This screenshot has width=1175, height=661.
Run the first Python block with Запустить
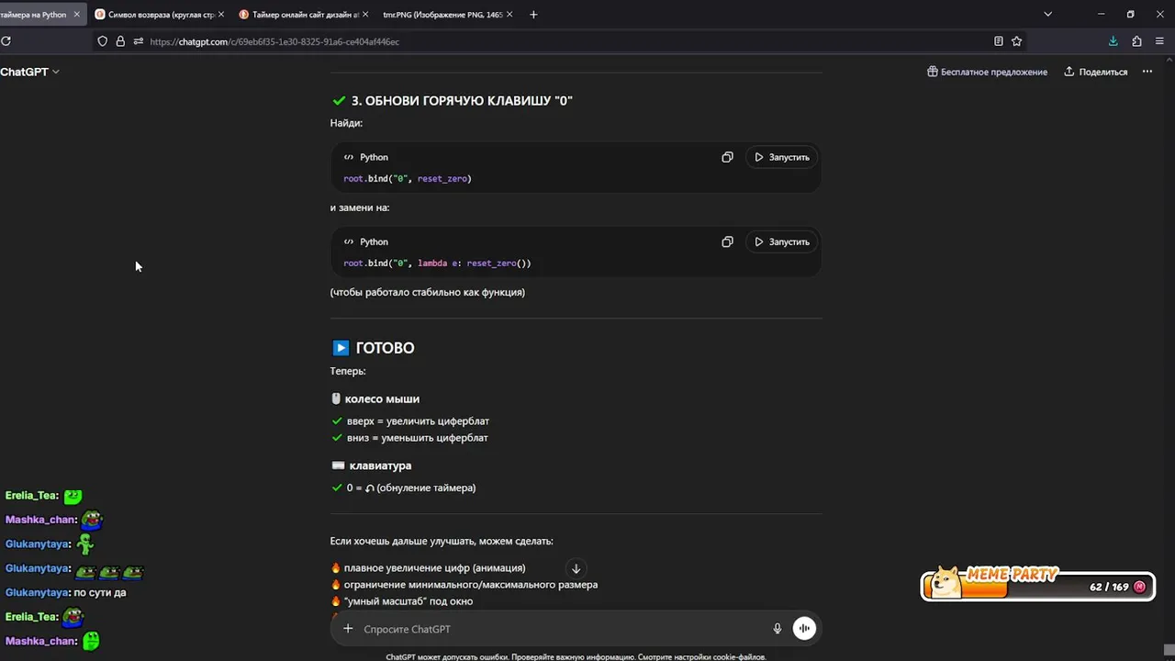pyautogui.click(x=782, y=157)
